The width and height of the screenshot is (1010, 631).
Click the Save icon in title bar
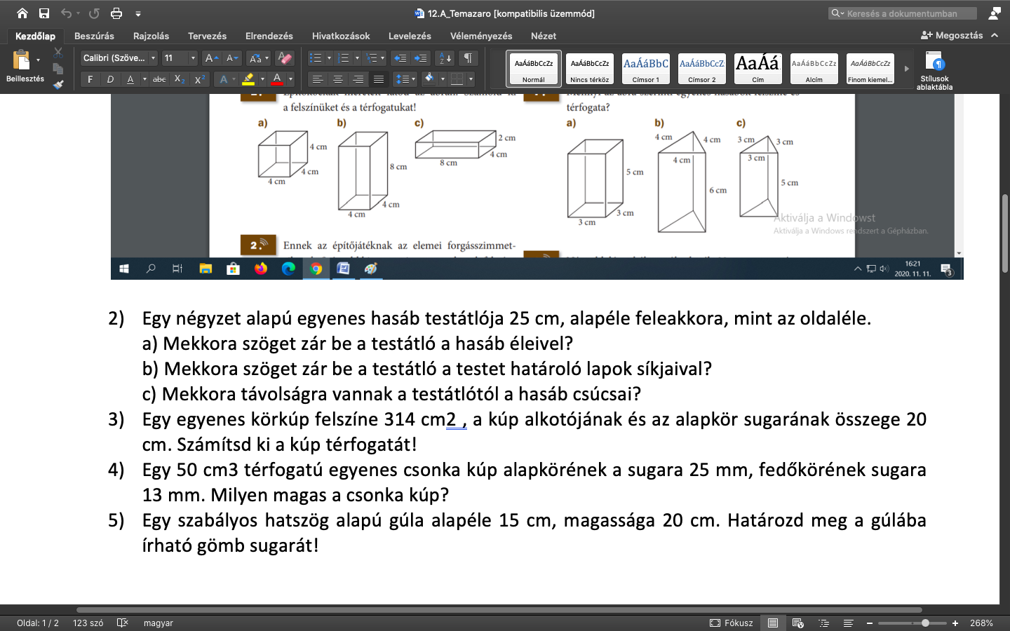point(44,13)
